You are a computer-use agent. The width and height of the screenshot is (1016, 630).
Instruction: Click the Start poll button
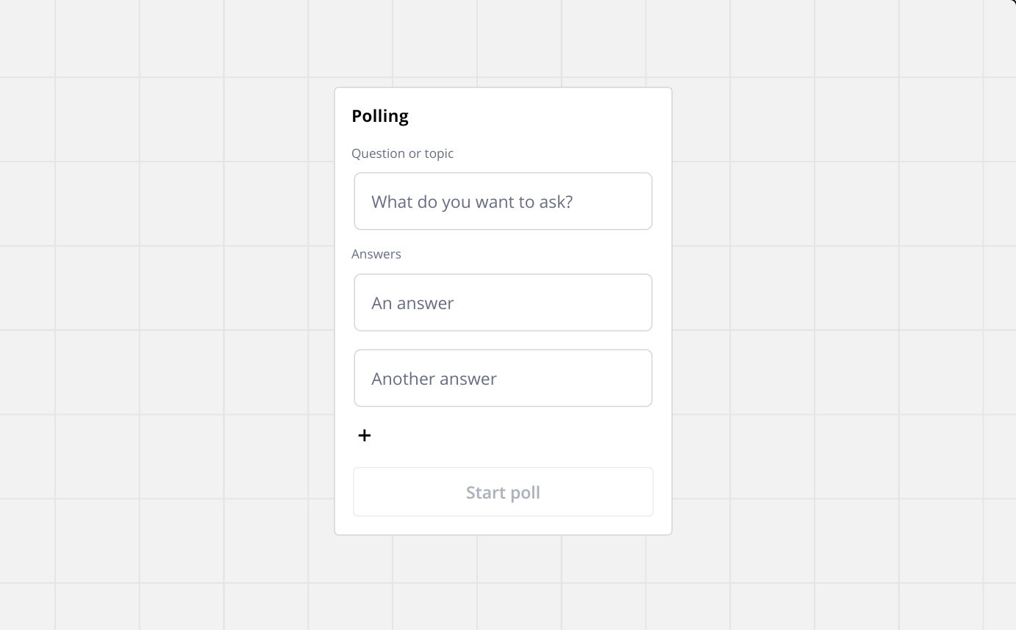coord(503,492)
